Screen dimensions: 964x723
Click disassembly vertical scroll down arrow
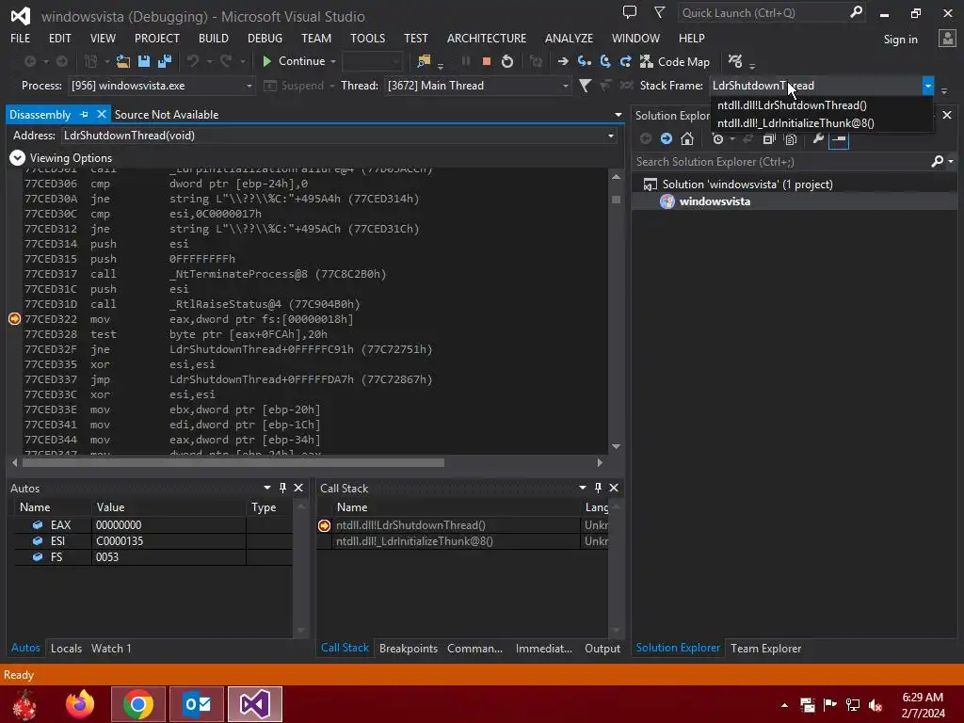click(x=616, y=446)
